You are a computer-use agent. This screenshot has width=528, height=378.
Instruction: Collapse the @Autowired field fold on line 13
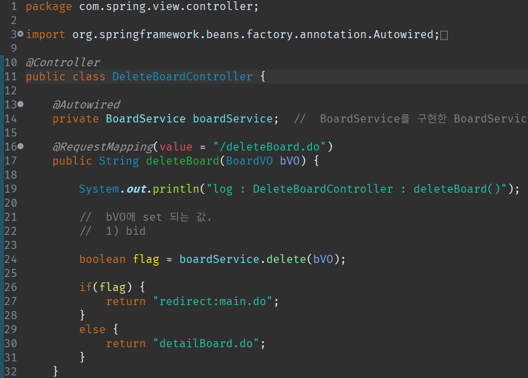click(20, 104)
